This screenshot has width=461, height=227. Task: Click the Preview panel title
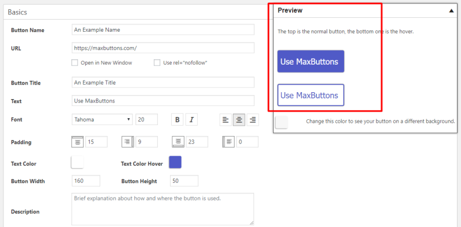(x=290, y=10)
